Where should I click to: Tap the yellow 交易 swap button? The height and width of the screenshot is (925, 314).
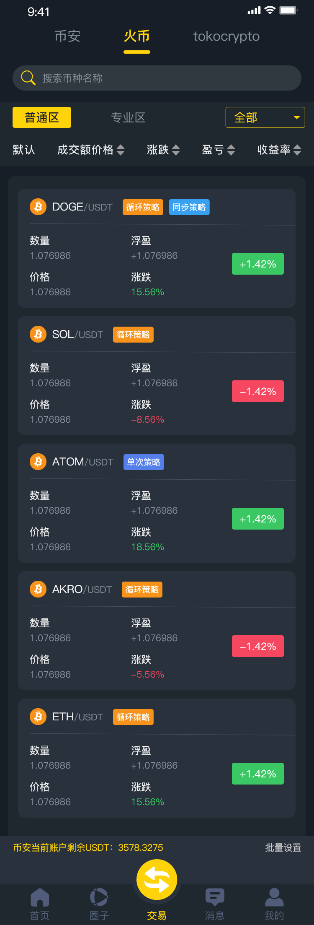pyautogui.click(x=157, y=881)
